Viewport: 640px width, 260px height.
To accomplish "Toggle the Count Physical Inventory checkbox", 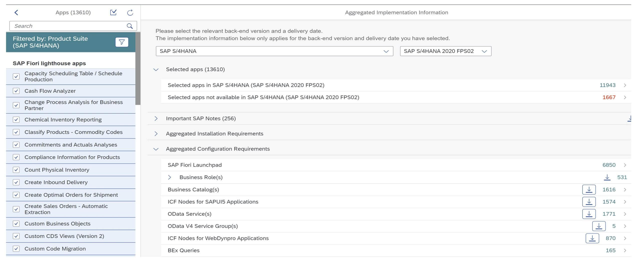I will tap(16, 170).
